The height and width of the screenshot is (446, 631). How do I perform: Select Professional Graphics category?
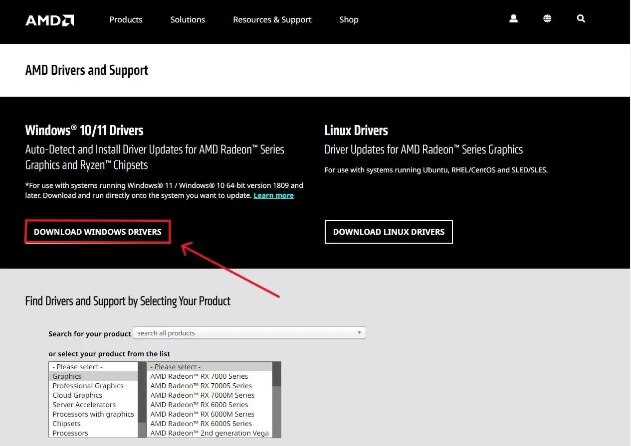tap(88, 386)
